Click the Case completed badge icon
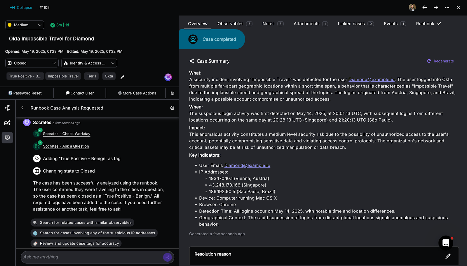The image size is (467, 266). tap(193, 39)
